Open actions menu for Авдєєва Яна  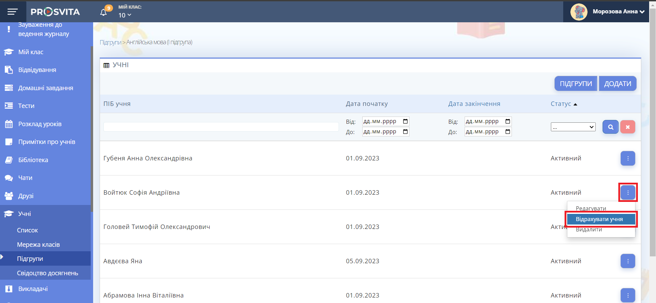click(x=628, y=261)
